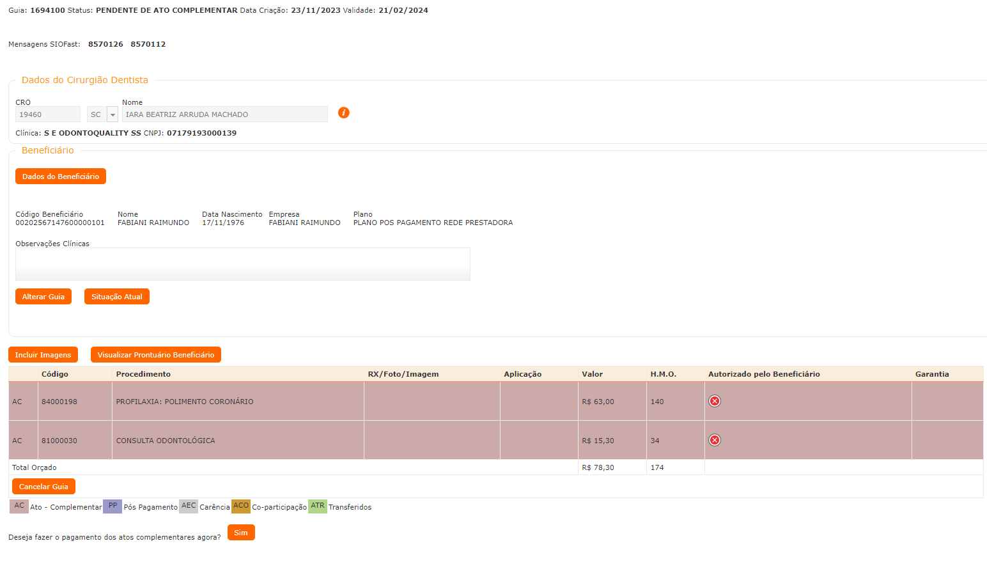Click red X icon in Profilaxia row

tap(715, 401)
